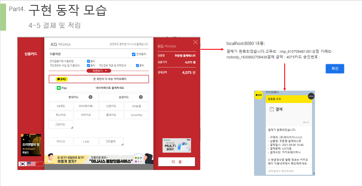362x186 pixels.
Task: Toggle 전자금융거래 이용약관 동의 checkbox
Action: (89, 61)
